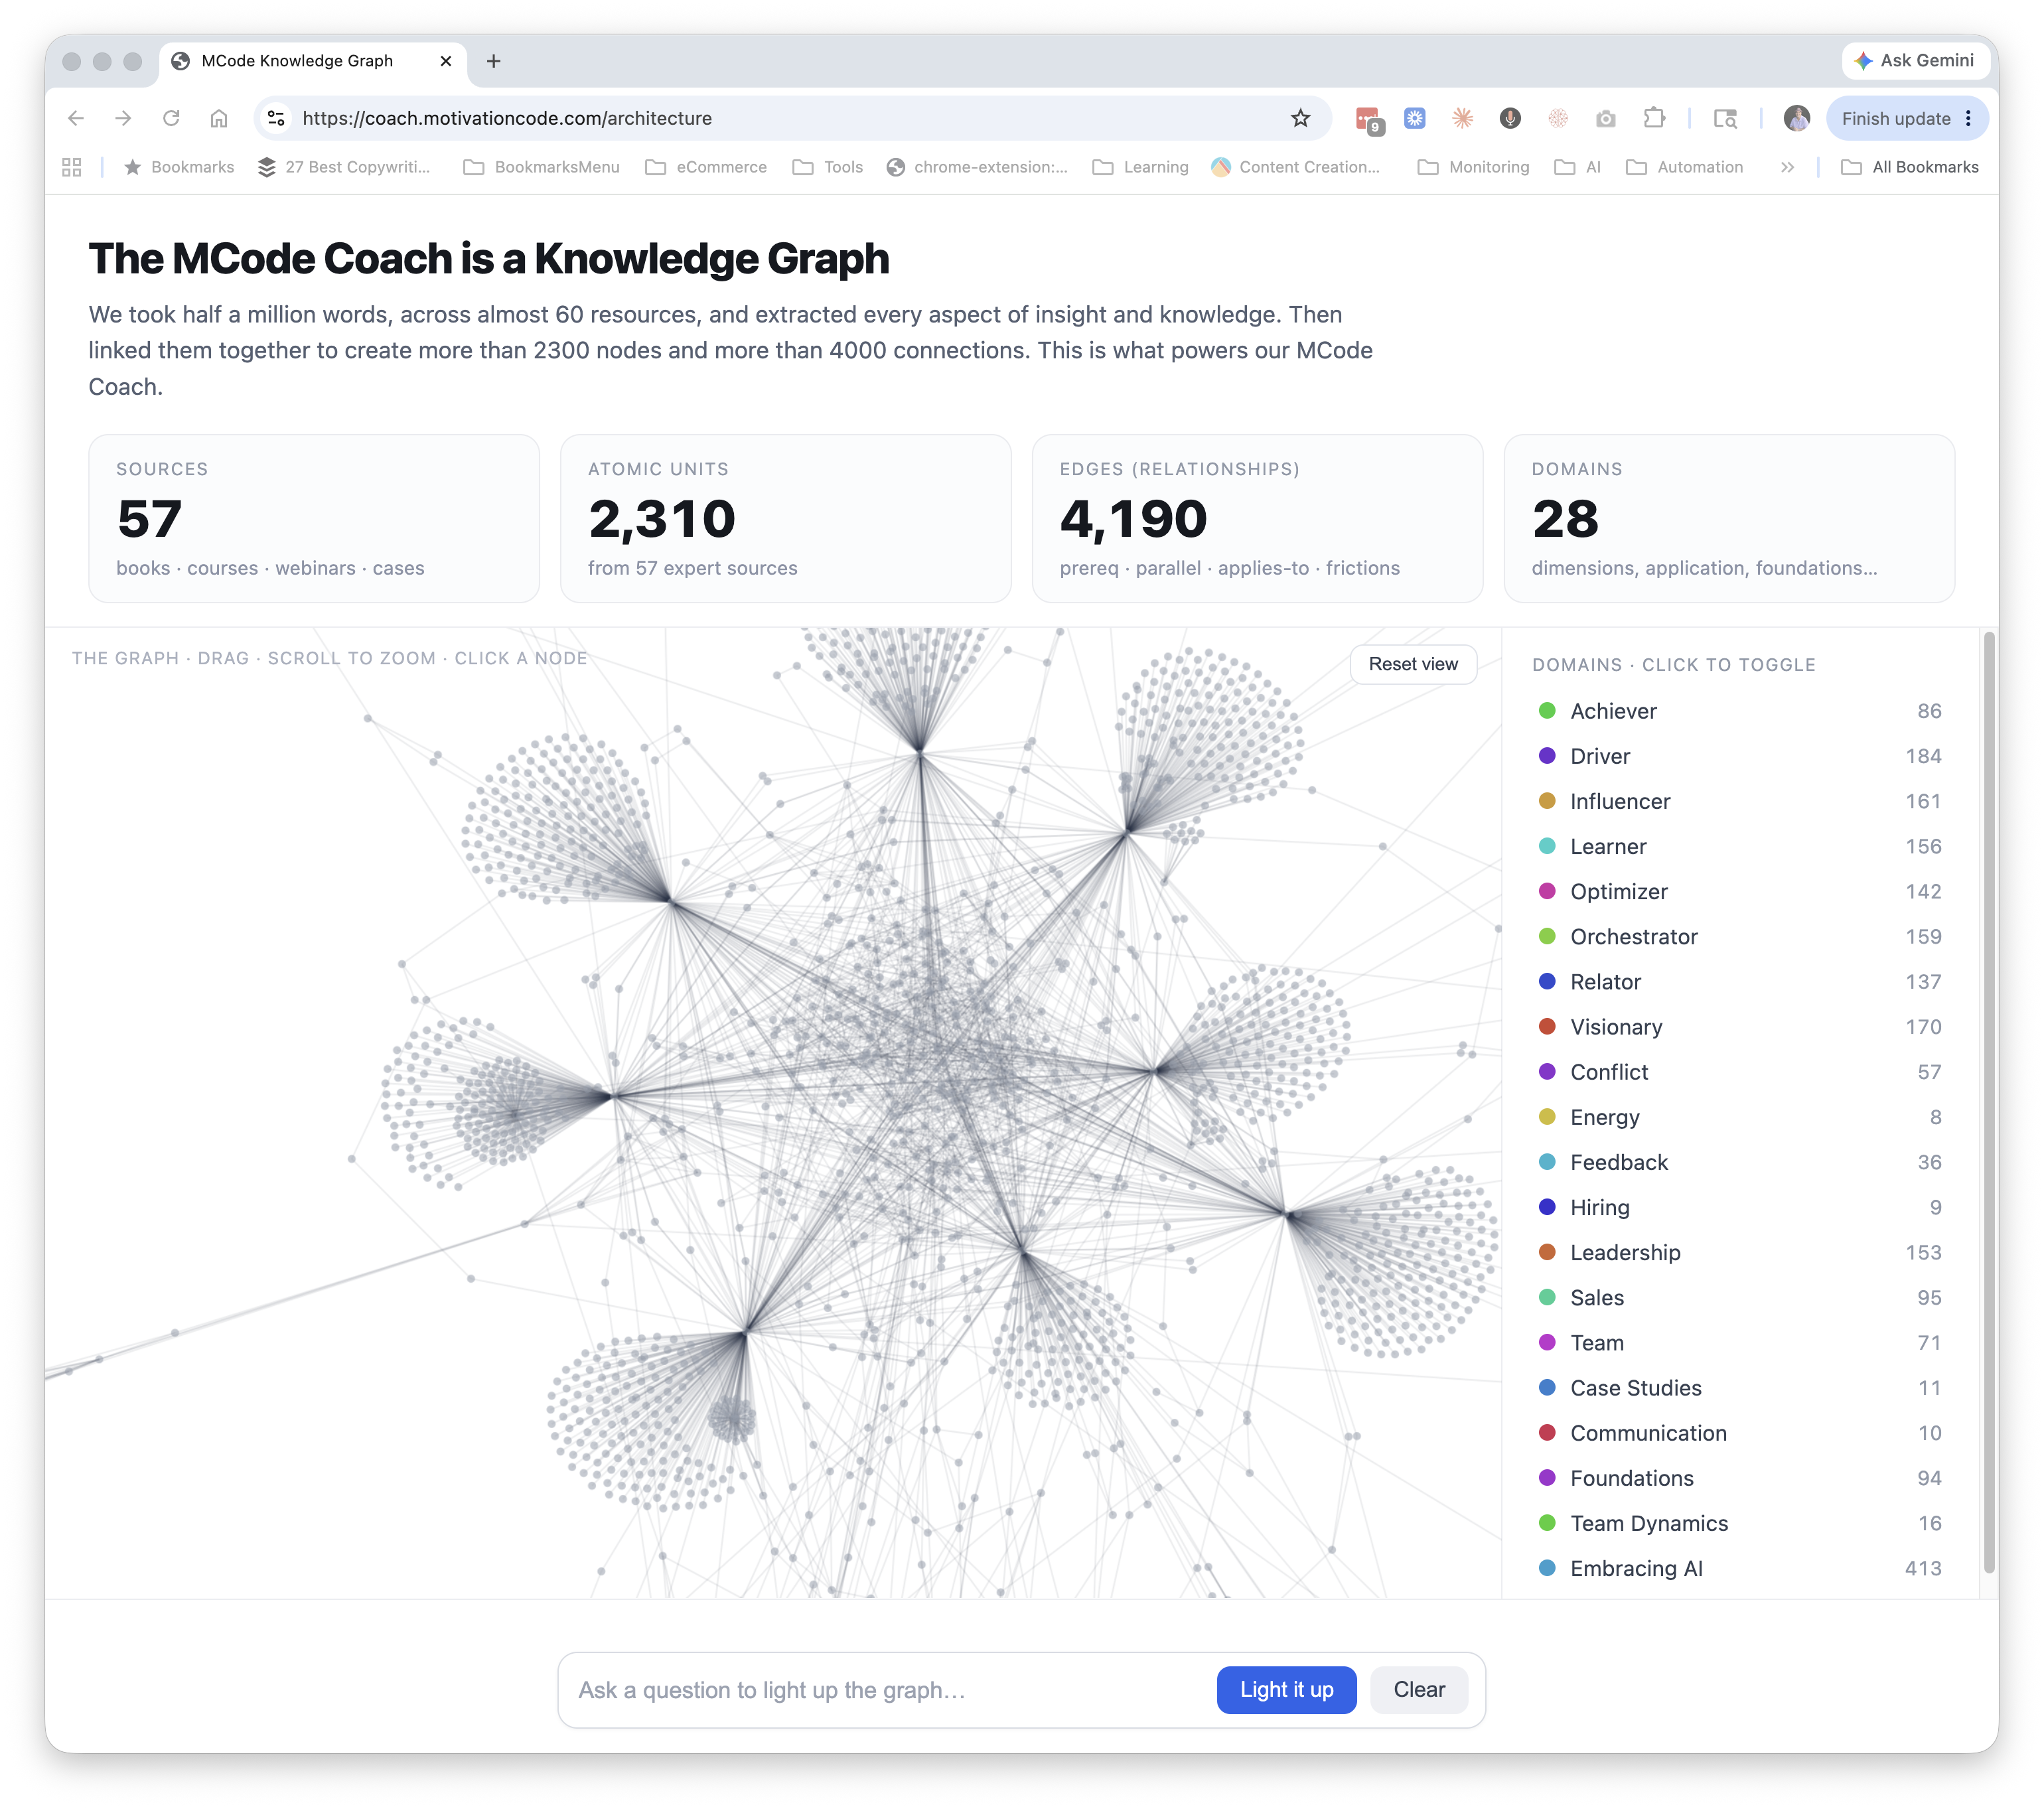2044x1809 pixels.
Task: Click the Clear button
Action: [x=1418, y=1689]
